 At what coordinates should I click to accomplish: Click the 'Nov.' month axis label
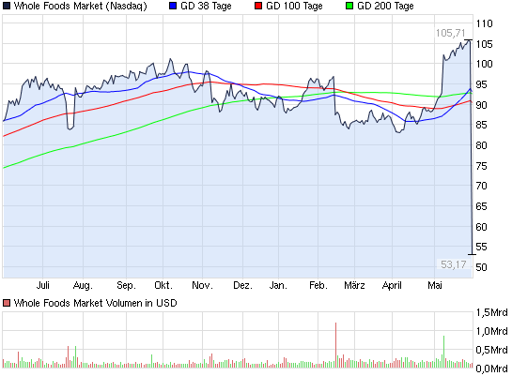202,285
